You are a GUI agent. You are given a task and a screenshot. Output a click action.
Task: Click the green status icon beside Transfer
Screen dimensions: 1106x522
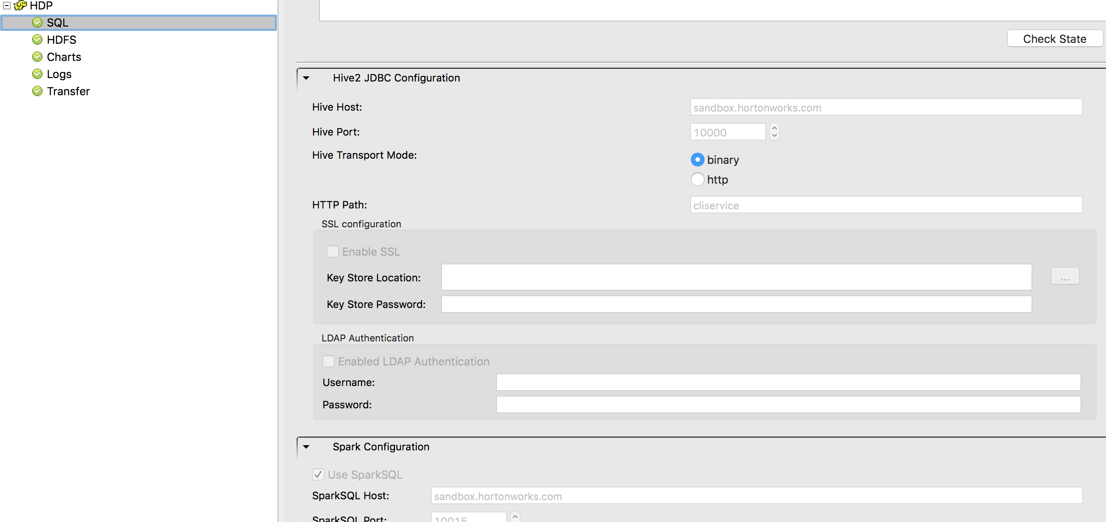tap(37, 91)
